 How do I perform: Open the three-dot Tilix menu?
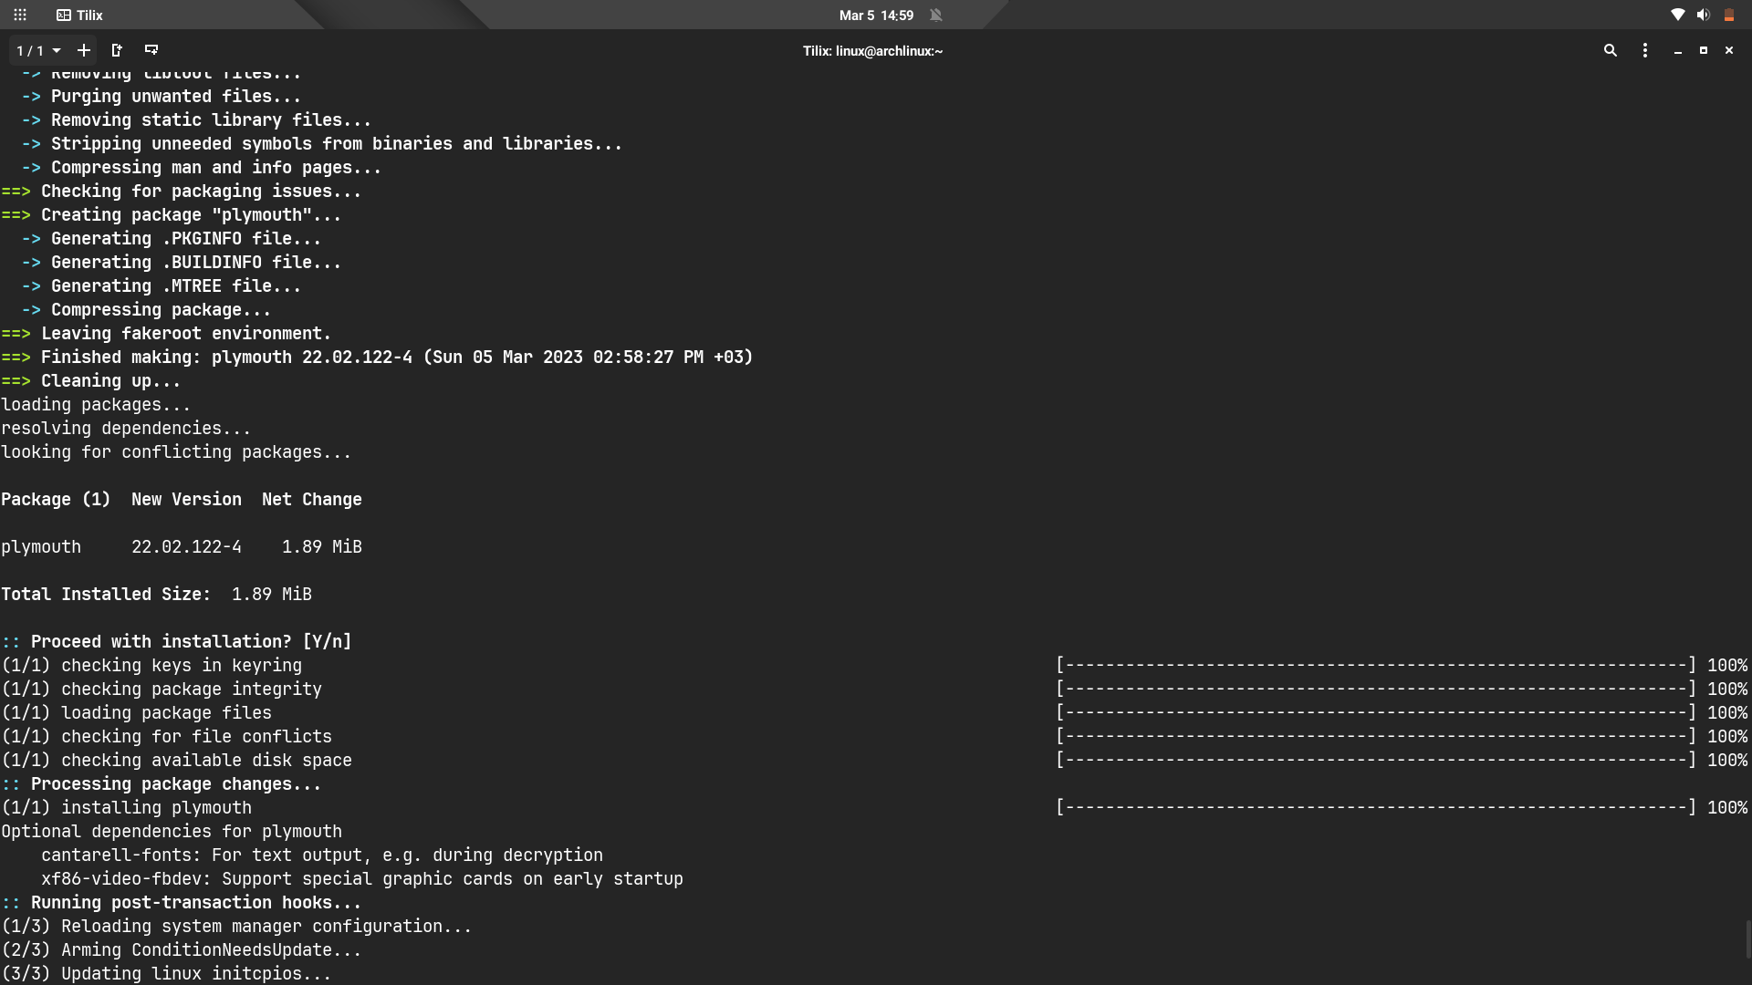click(x=1644, y=50)
